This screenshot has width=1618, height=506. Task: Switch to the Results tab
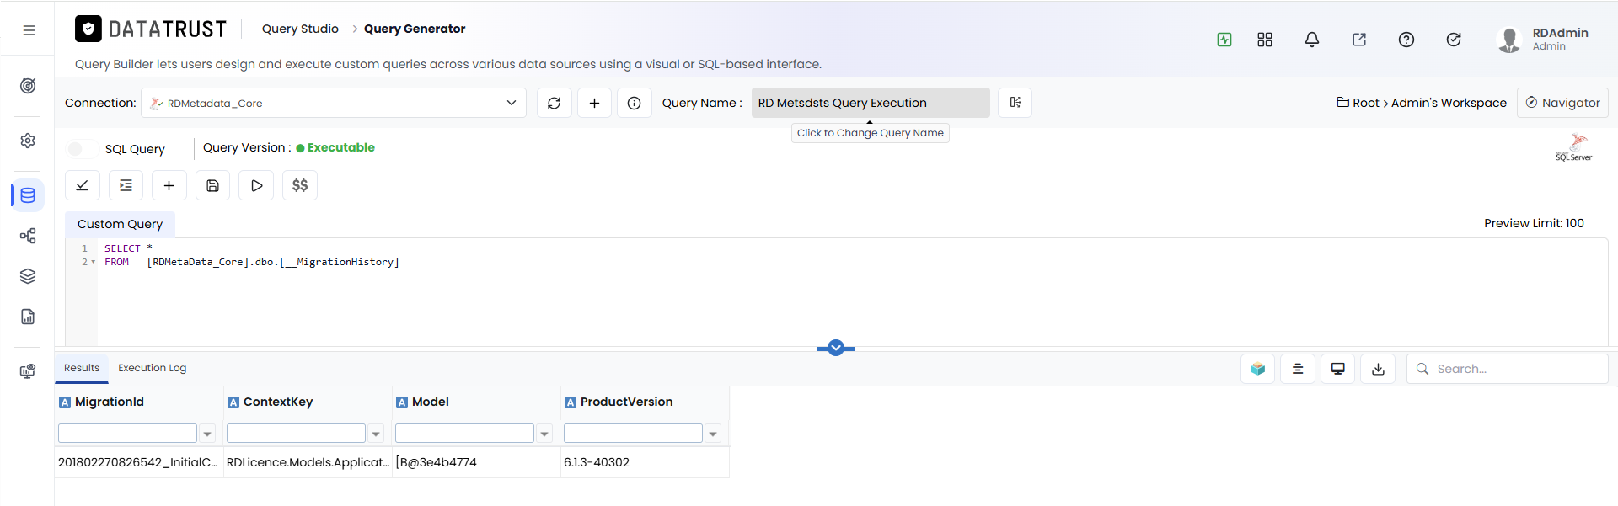82,368
